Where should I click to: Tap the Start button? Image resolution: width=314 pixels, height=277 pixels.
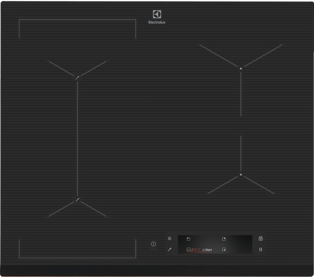209,250
